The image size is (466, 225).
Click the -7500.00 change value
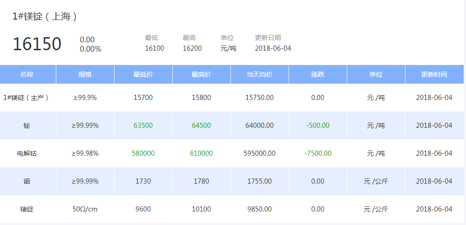click(317, 153)
